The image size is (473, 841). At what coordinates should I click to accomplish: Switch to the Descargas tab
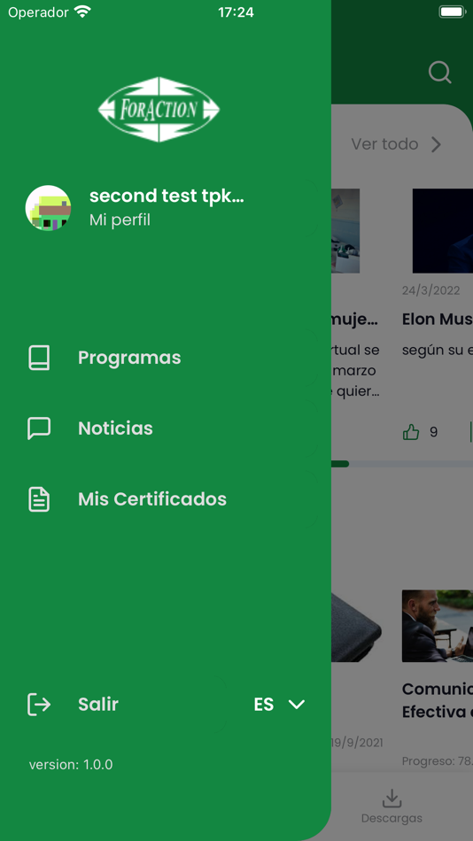(x=392, y=806)
